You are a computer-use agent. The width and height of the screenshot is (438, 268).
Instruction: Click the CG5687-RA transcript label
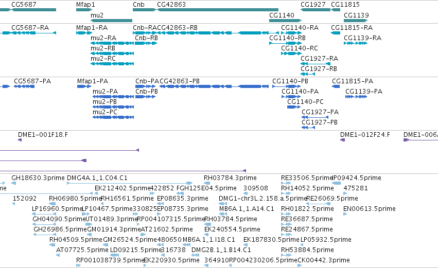30,28
